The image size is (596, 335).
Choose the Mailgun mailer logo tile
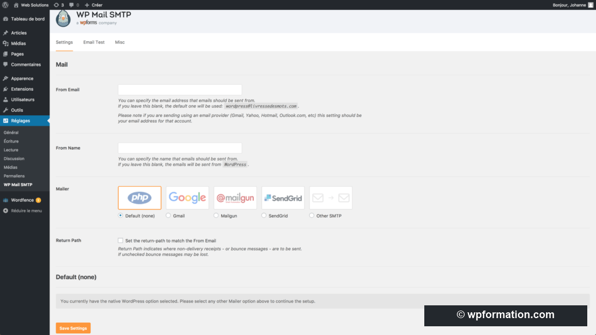[x=235, y=198]
